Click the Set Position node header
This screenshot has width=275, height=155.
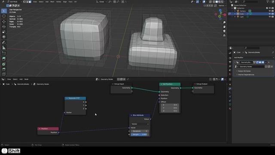pos(170,84)
